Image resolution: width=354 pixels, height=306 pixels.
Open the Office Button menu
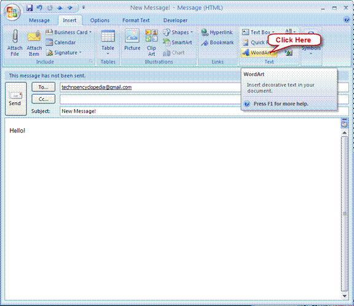pyautogui.click(x=12, y=12)
